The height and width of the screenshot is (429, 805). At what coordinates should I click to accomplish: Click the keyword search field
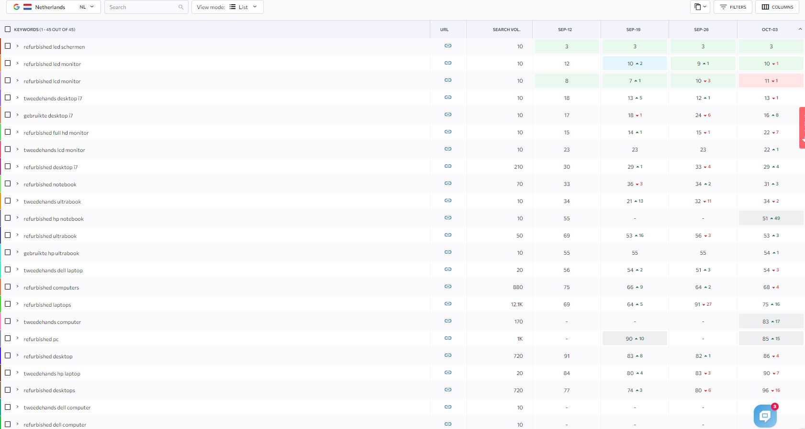(x=146, y=7)
